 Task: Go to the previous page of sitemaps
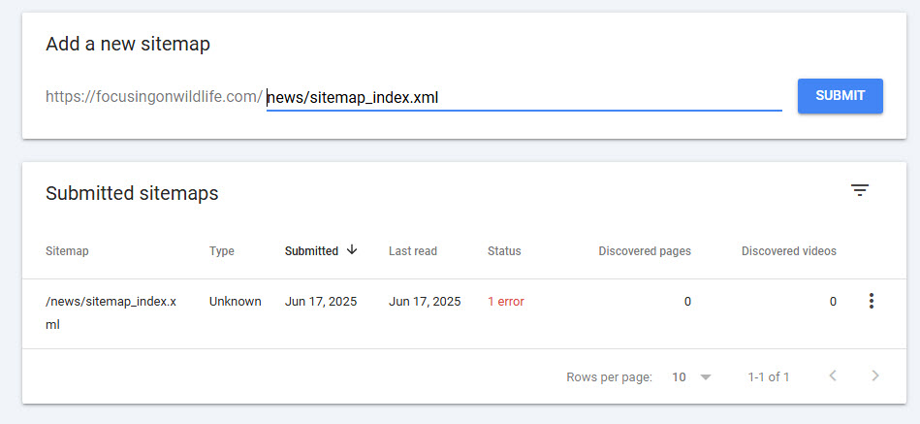pos(832,375)
